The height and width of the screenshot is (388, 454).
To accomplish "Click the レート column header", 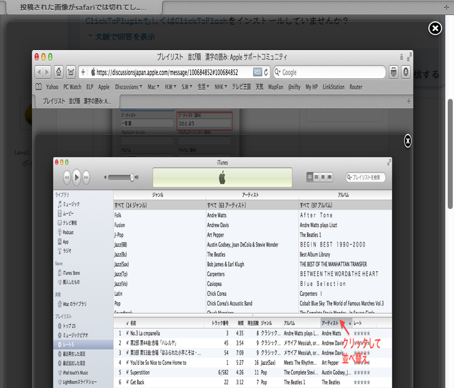I will pyautogui.click(x=357, y=323).
